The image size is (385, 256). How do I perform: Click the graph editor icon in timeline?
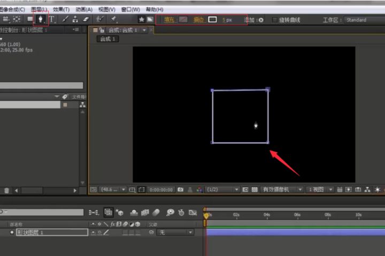193,213
